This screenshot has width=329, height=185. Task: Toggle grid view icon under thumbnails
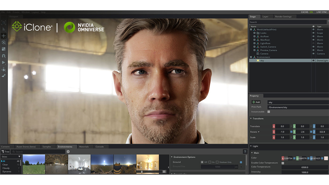164,172
